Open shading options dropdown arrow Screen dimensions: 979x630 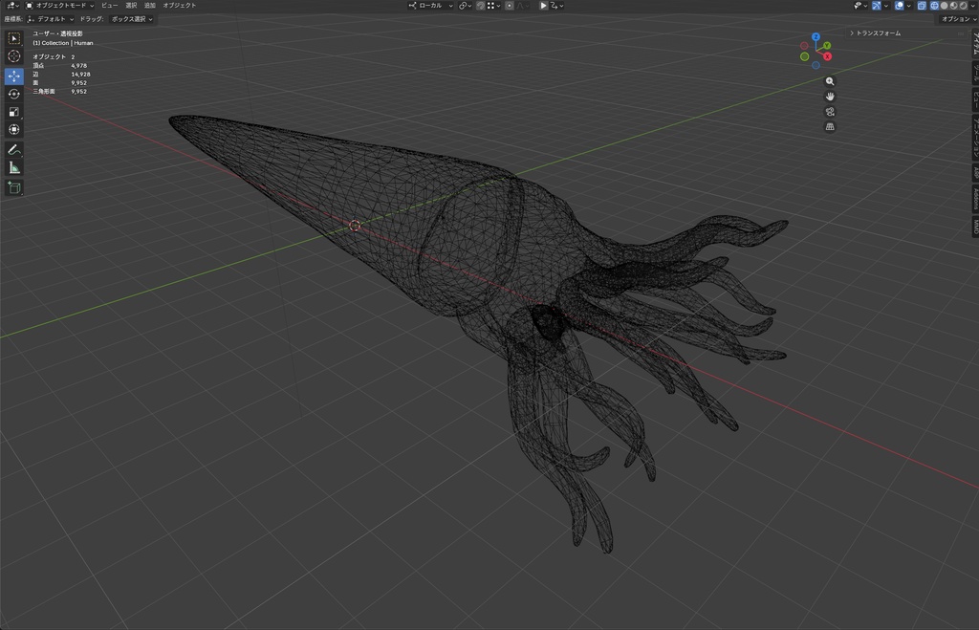coord(972,6)
